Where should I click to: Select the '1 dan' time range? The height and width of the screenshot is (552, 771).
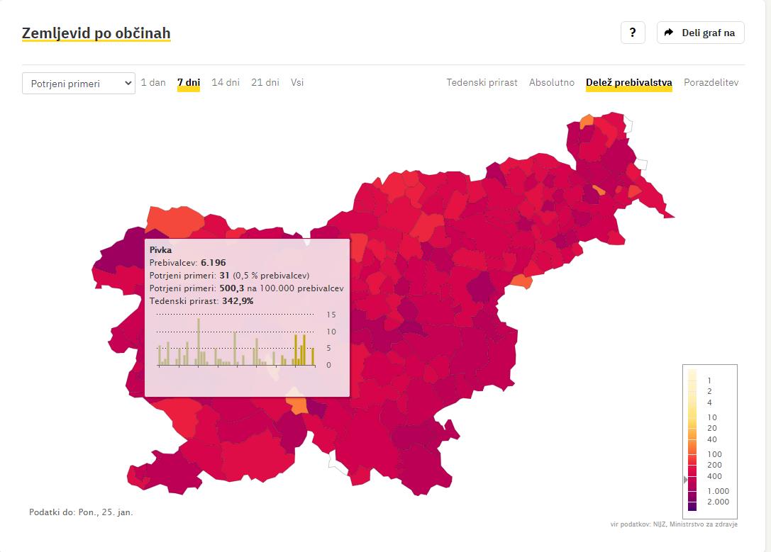click(153, 82)
